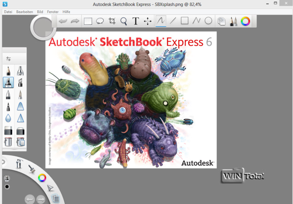Image resolution: width=293 pixels, height=204 pixels.
Task: Select the rectangular marquee selection tool
Action: click(x=88, y=21)
